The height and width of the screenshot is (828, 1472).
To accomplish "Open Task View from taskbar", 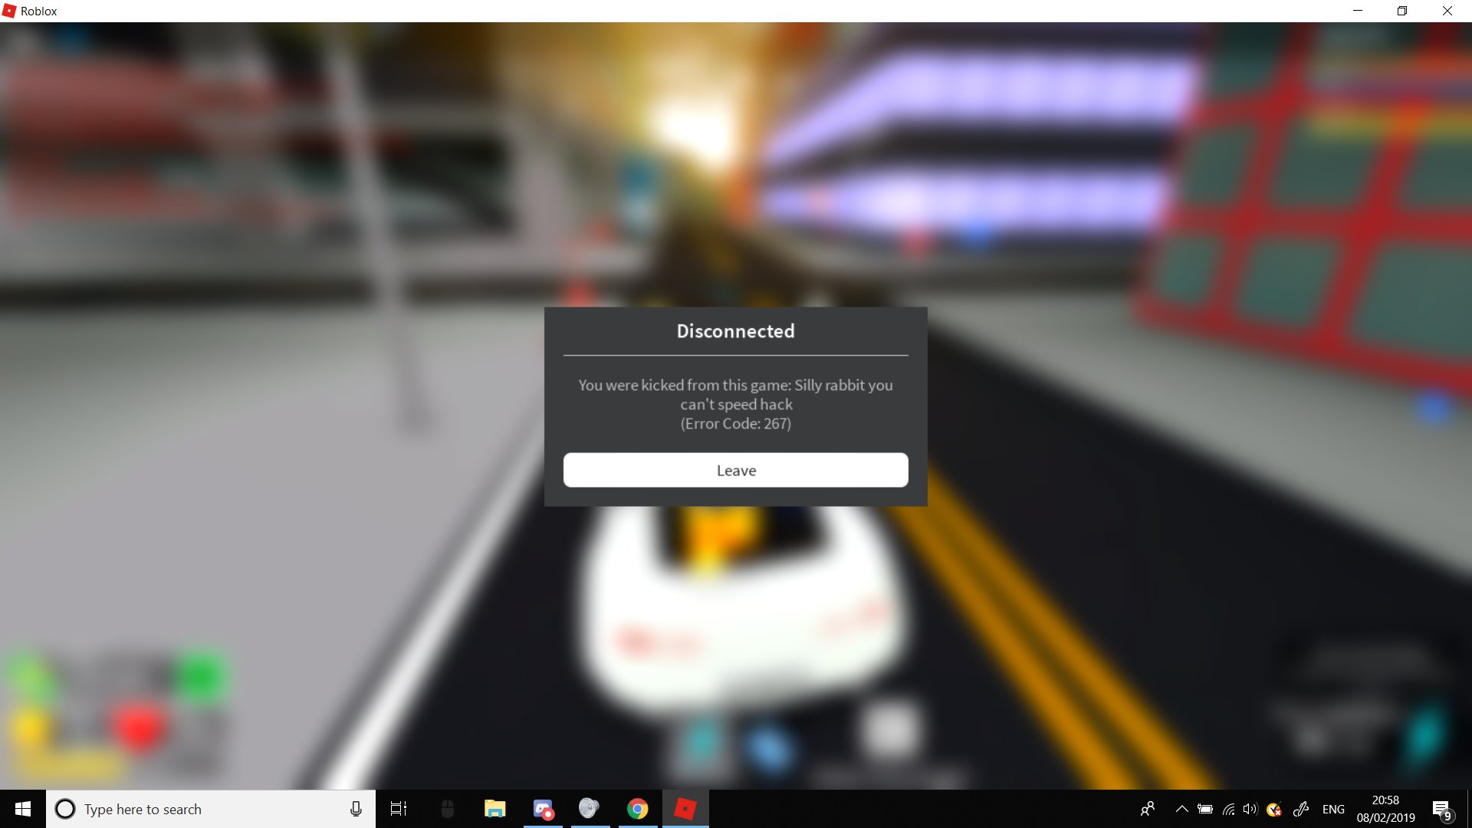I will [397, 809].
